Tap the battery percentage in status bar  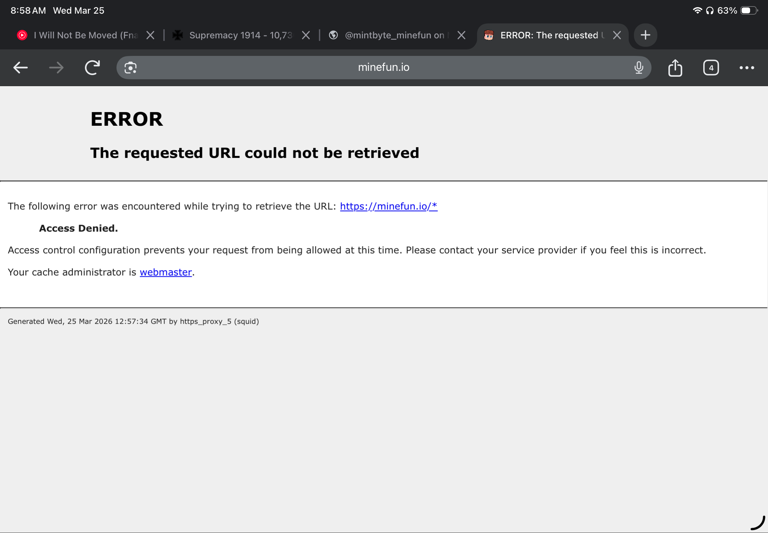click(x=727, y=11)
